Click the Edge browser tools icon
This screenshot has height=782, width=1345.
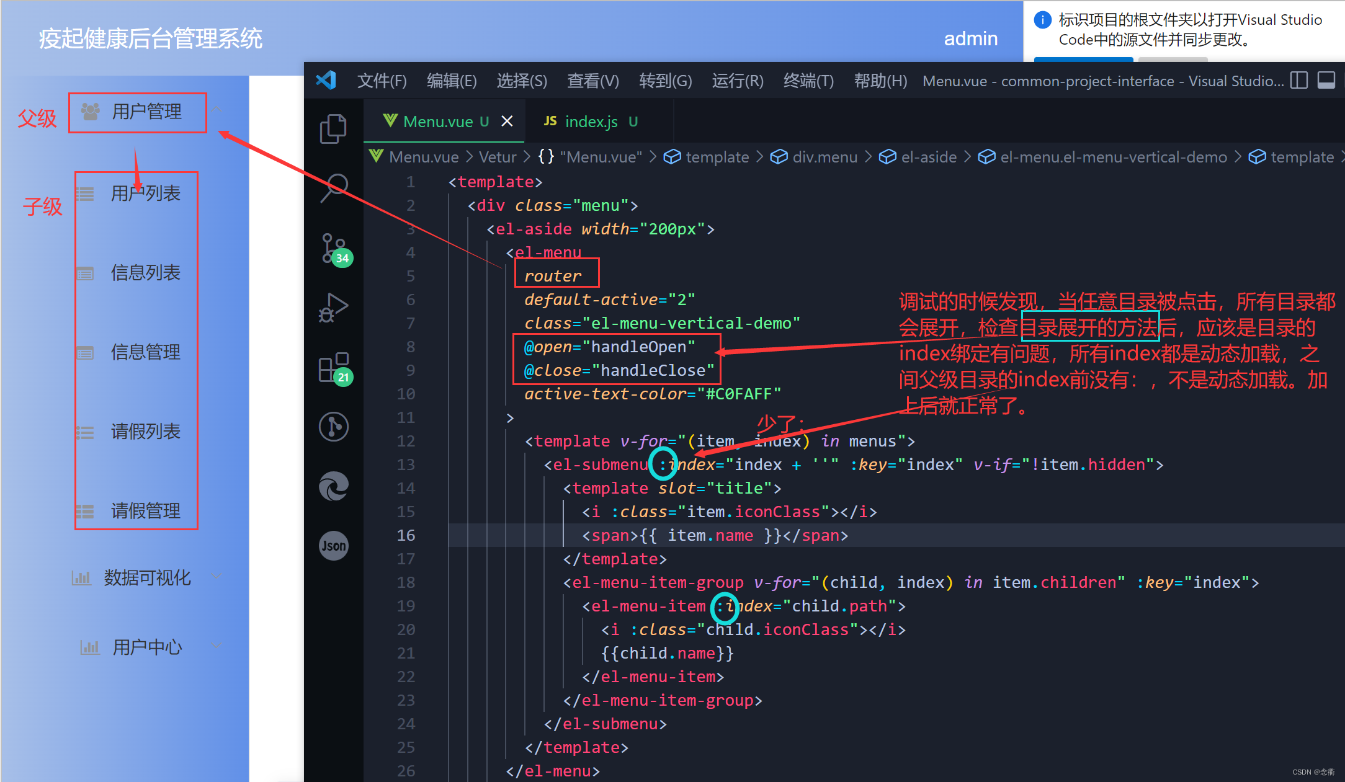[334, 486]
